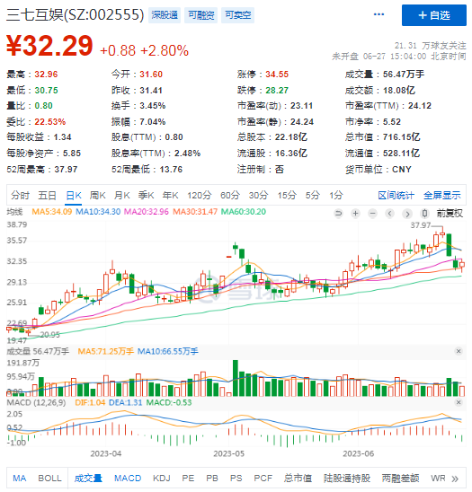Expand more indicators with double chevron
Image resolution: width=472 pixels, height=492 pixels.
coord(455,479)
